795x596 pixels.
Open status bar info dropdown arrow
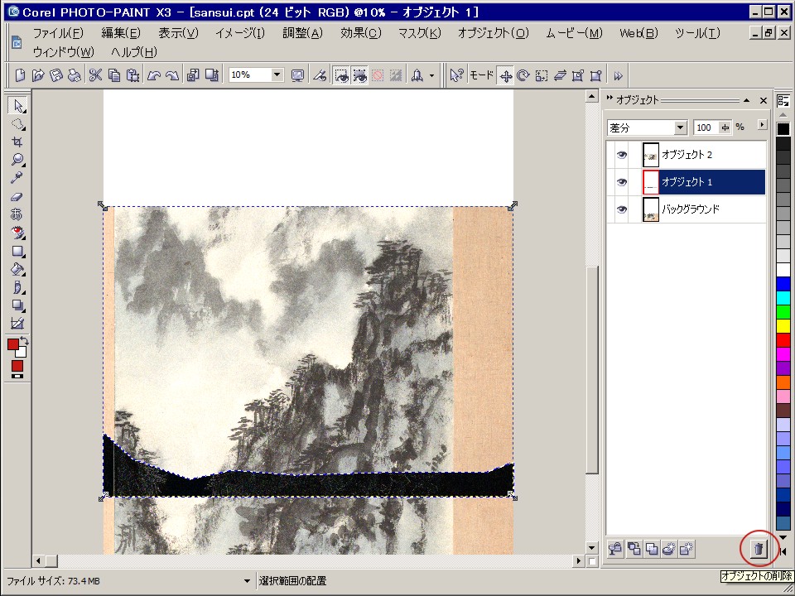click(247, 581)
